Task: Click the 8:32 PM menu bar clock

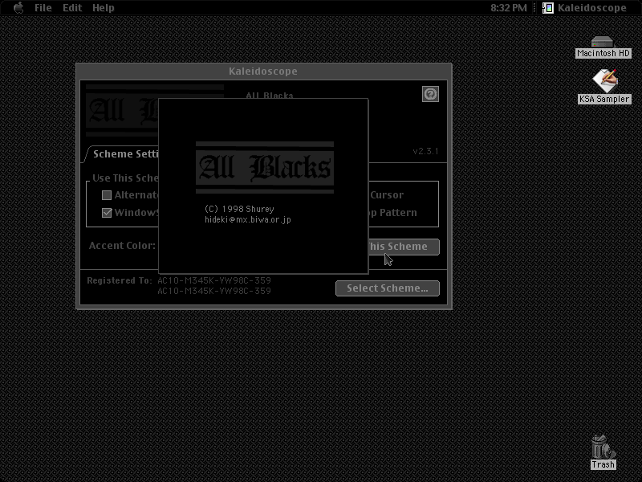Action: 509,8
